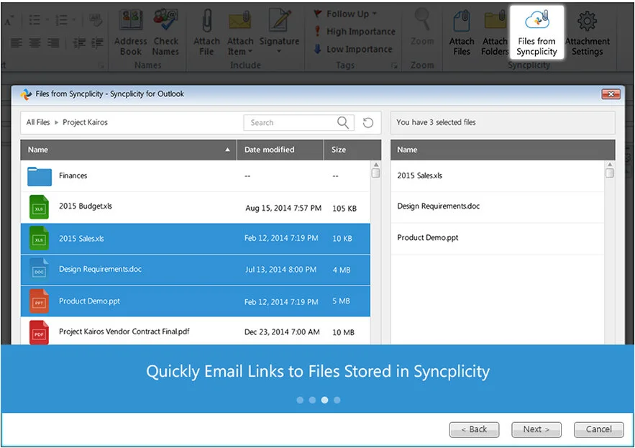Click the search magnifier icon

point(342,122)
